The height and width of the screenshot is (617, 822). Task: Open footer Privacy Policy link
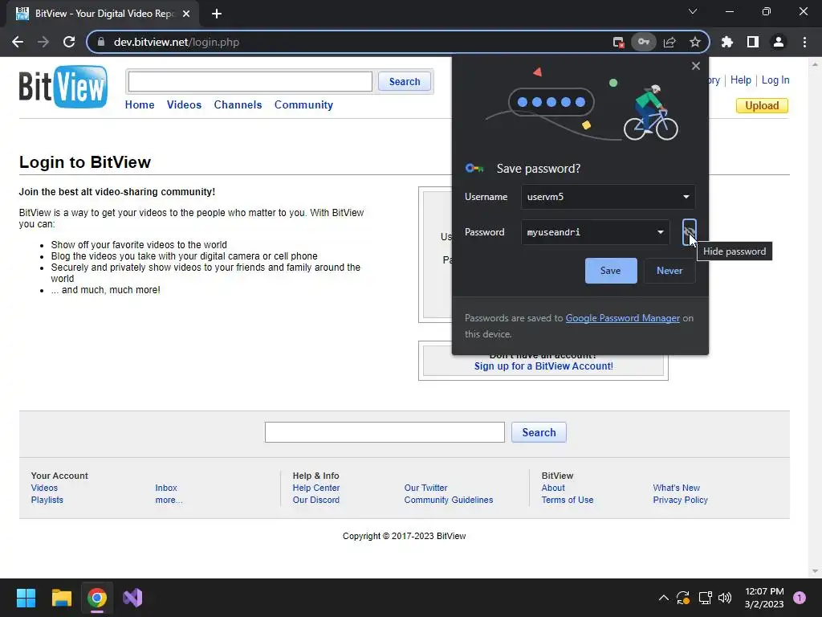tap(681, 500)
